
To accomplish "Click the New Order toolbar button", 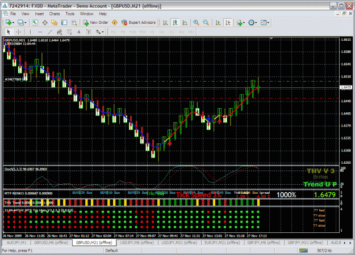I will [95, 22].
